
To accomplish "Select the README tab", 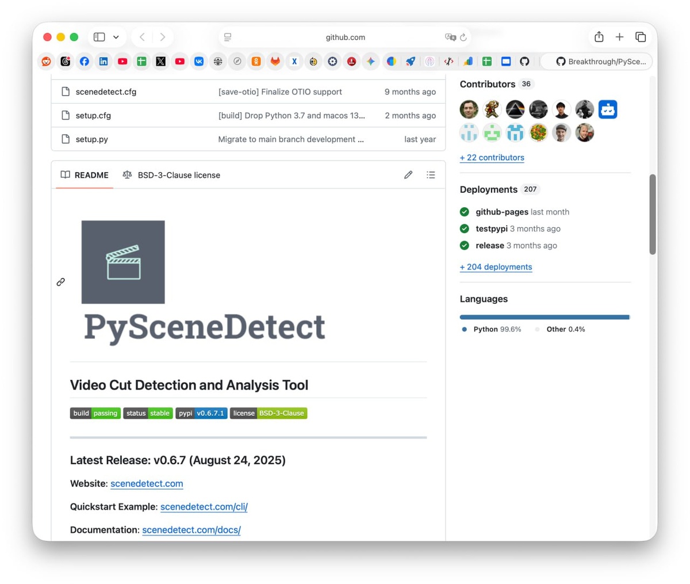I will pos(85,175).
